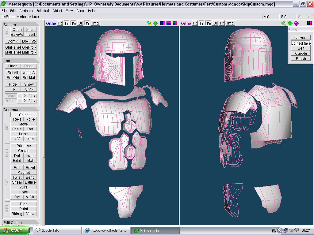Click the Ortho label in the left viewport
Image resolution: width=314 pixels, height=235 pixels.
[51, 23]
